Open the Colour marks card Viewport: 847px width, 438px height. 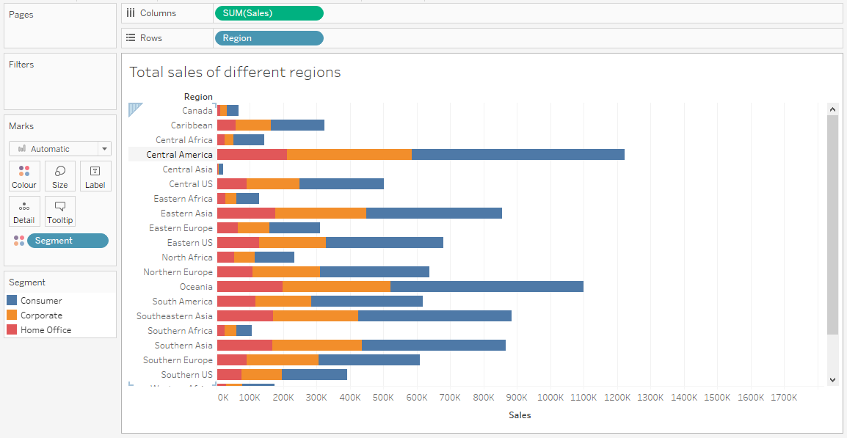tap(24, 175)
